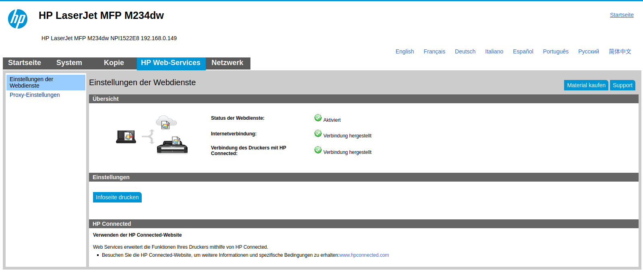This screenshot has width=643, height=272.
Task: Click the Infoseite drucken button
Action: click(117, 197)
